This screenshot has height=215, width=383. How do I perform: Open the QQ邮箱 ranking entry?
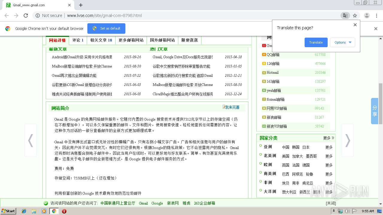pos(273,55)
